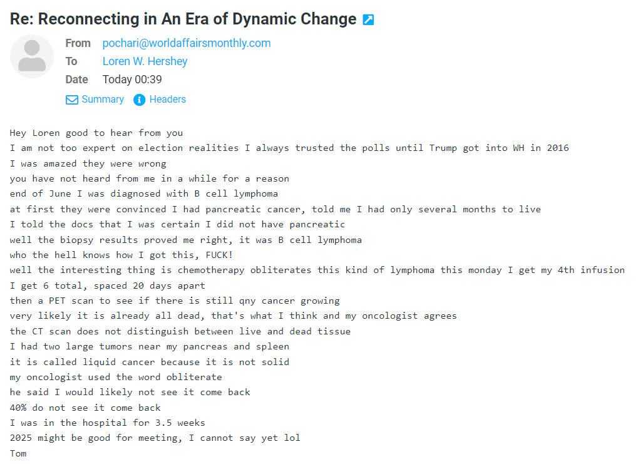Viewport: 638px width, 464px height.
Task: Show the message Summary
Action: point(102,100)
